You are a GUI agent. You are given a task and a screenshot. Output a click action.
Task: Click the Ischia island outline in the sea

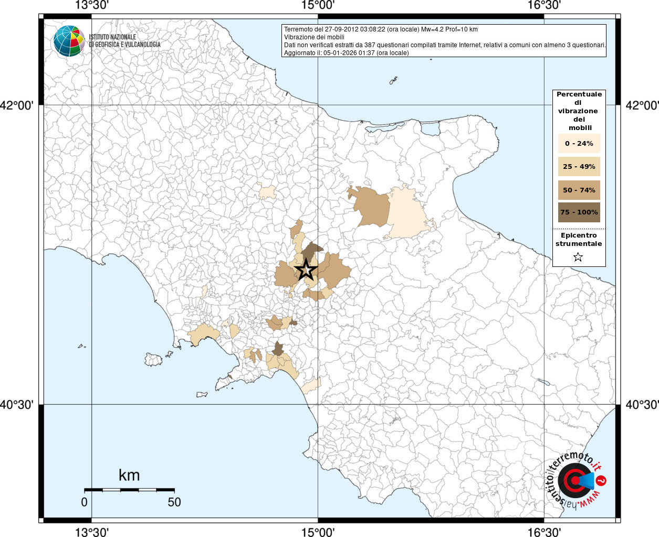(x=153, y=360)
